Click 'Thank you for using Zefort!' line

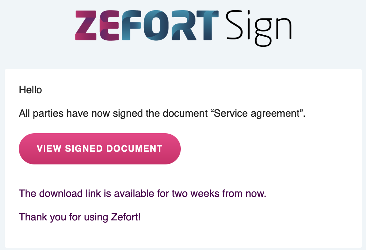80,217
